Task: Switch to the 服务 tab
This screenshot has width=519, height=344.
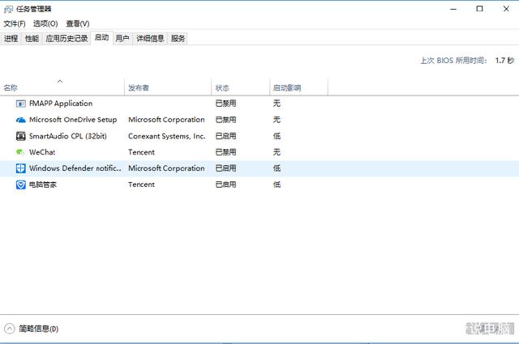Action: tap(178, 39)
